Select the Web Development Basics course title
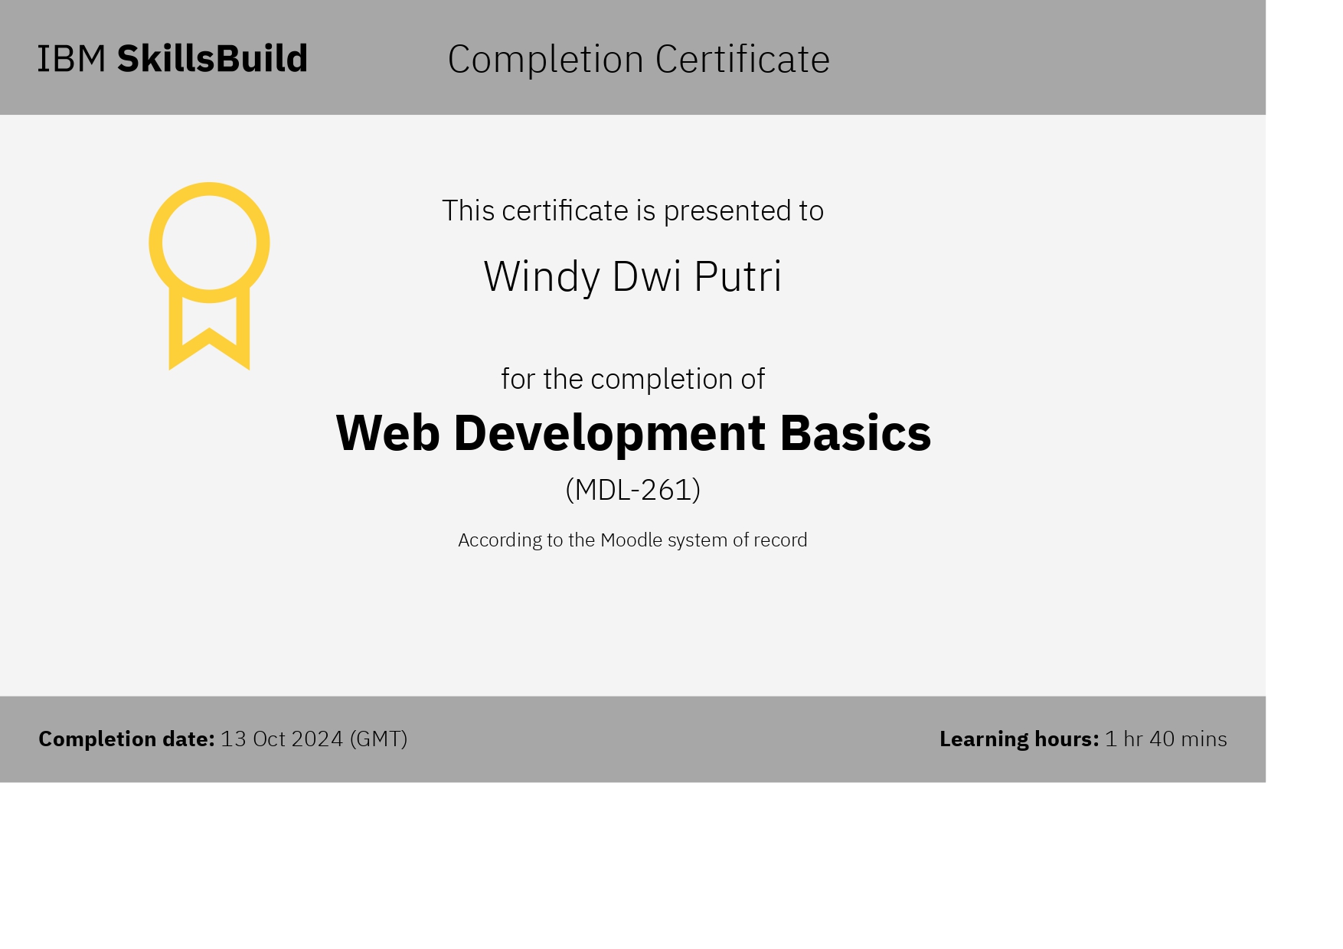Viewport: 1343px width, 949px height. (633, 433)
